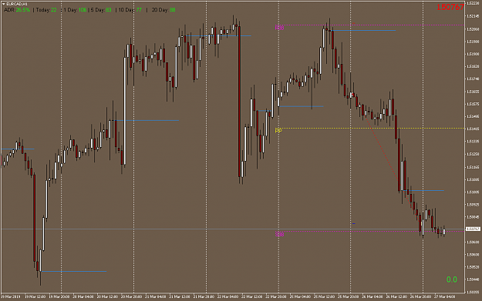Click the 25 Mar 12:00 time axis label
This screenshot has height=301, width=482.
click(324, 296)
